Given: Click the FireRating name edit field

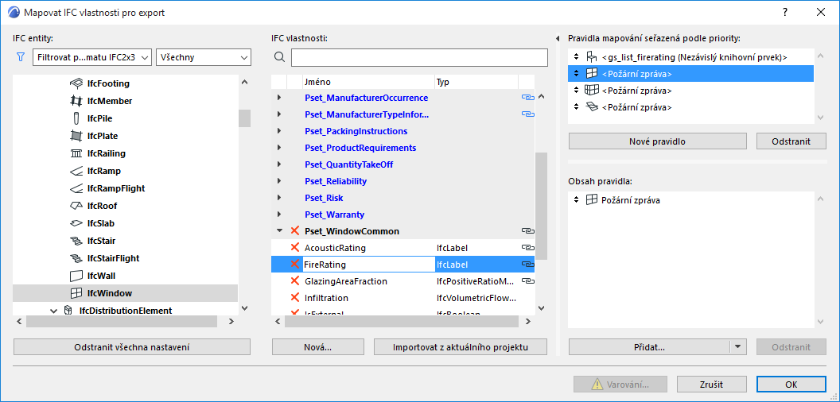Looking at the screenshot, I should click(368, 264).
